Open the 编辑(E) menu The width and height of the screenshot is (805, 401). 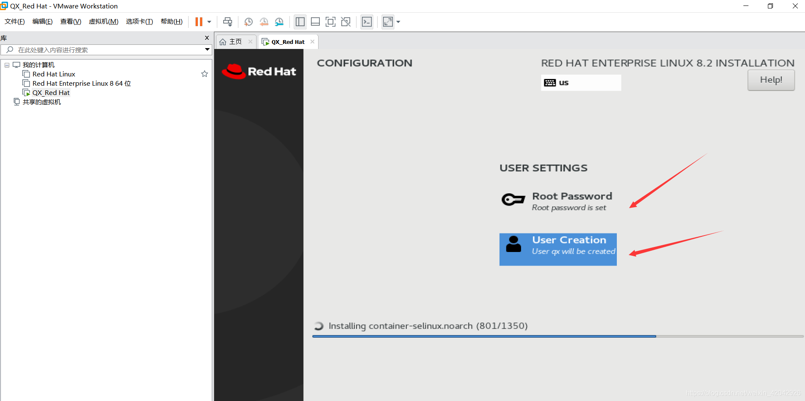[x=43, y=22]
